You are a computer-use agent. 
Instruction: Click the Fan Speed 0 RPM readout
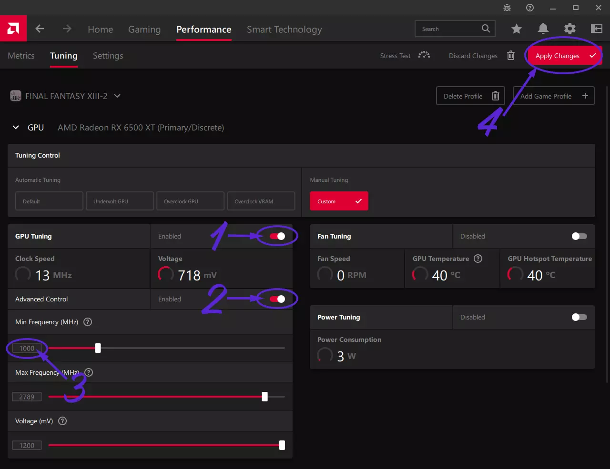point(342,275)
